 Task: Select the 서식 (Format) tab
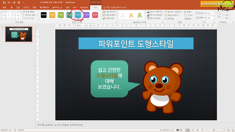tap(96, 8)
